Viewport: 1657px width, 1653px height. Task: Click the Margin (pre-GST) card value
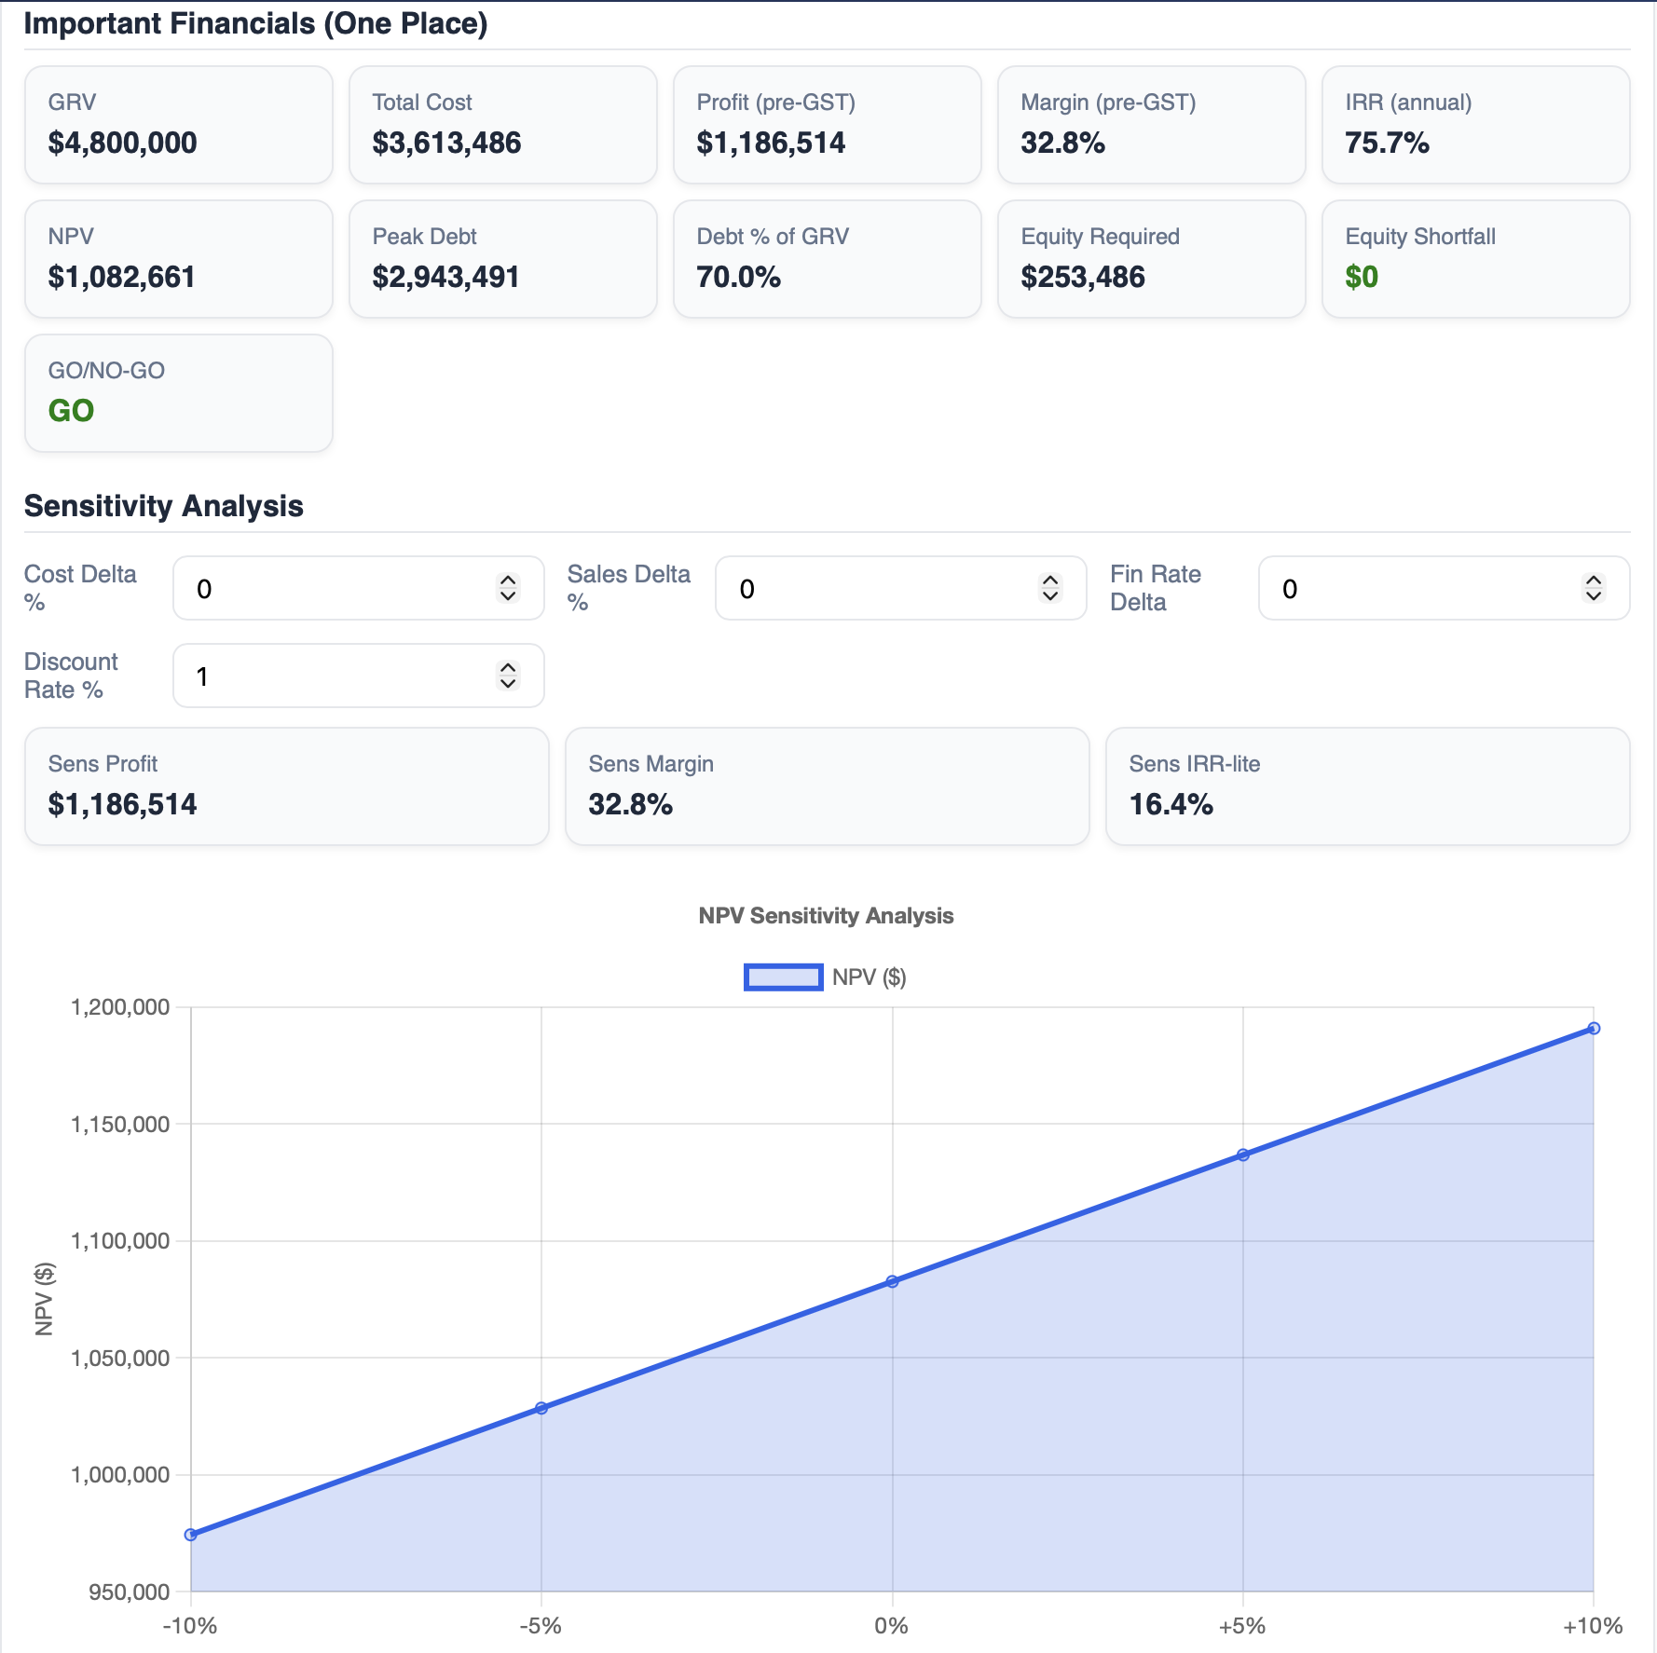[1062, 143]
